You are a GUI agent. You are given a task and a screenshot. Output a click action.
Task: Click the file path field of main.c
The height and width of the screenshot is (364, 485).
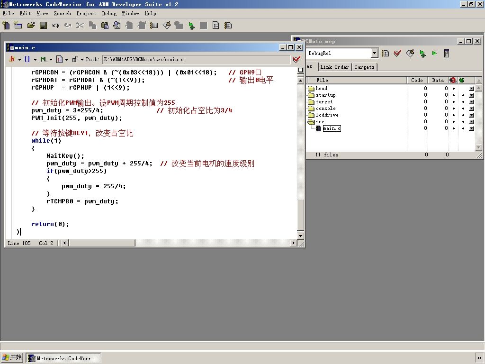pyautogui.click(x=196, y=59)
